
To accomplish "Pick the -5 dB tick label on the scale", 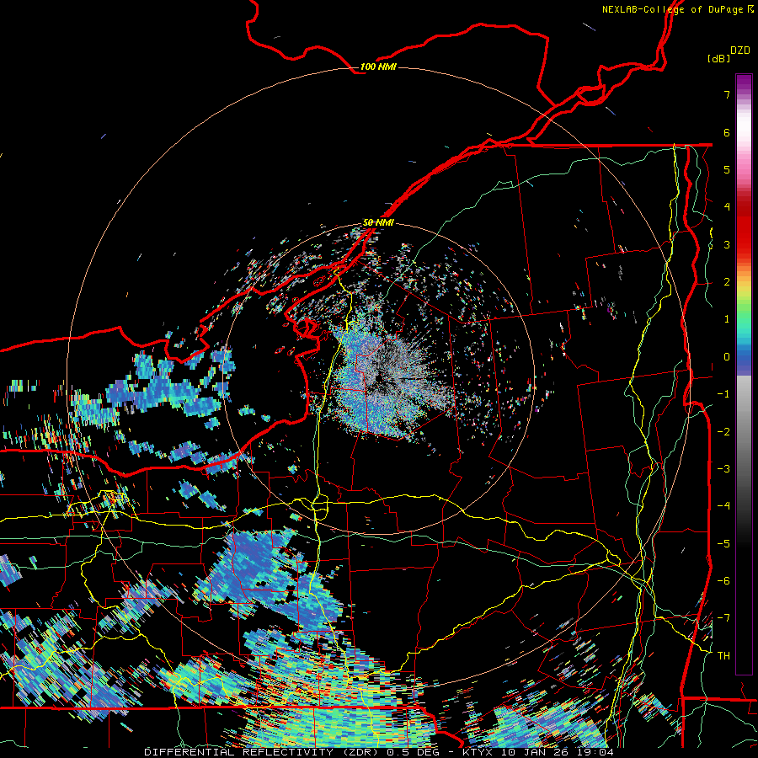I will click(x=723, y=543).
